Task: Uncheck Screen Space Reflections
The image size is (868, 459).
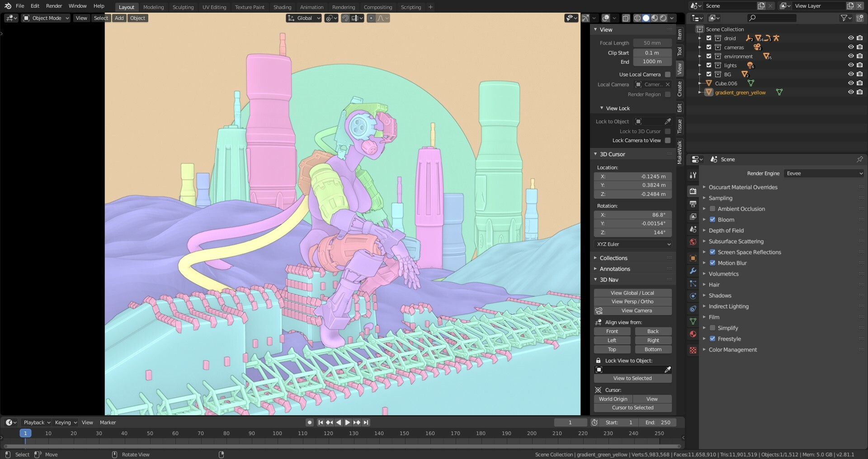Action: pyautogui.click(x=712, y=252)
